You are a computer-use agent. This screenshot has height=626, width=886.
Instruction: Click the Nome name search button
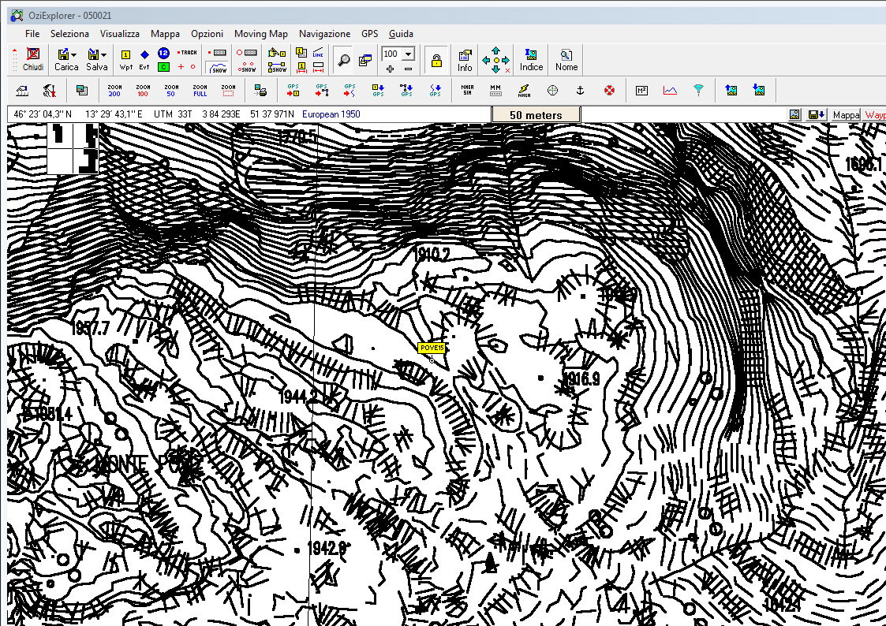pyautogui.click(x=566, y=58)
